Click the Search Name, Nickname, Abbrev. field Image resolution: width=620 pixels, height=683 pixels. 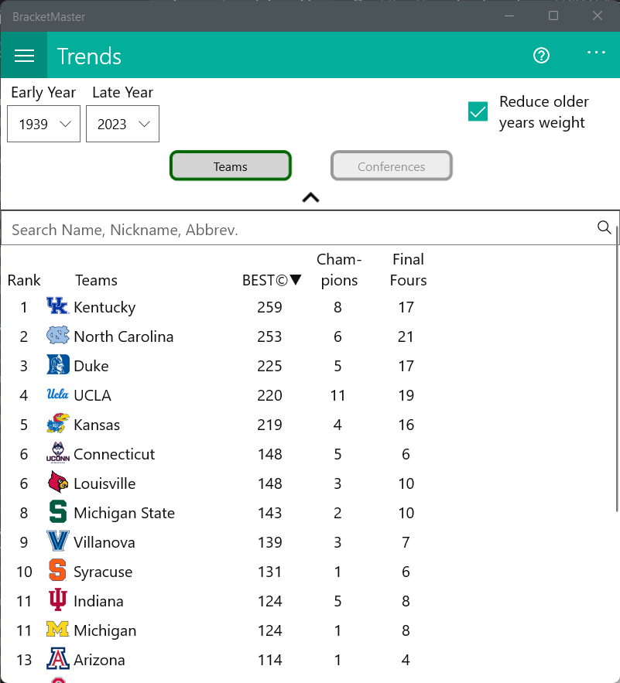tap(301, 230)
